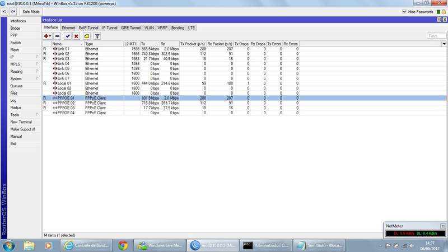Open Interfaces in the sidebar menu
The width and height of the screenshot is (448, 252).
(18, 21)
